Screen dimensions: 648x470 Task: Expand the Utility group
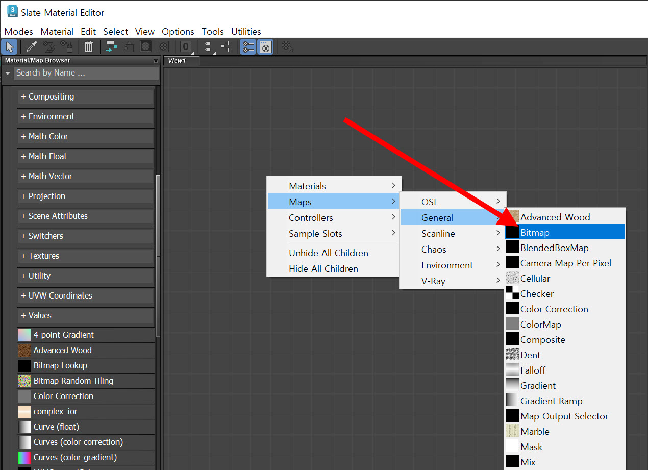coord(86,276)
